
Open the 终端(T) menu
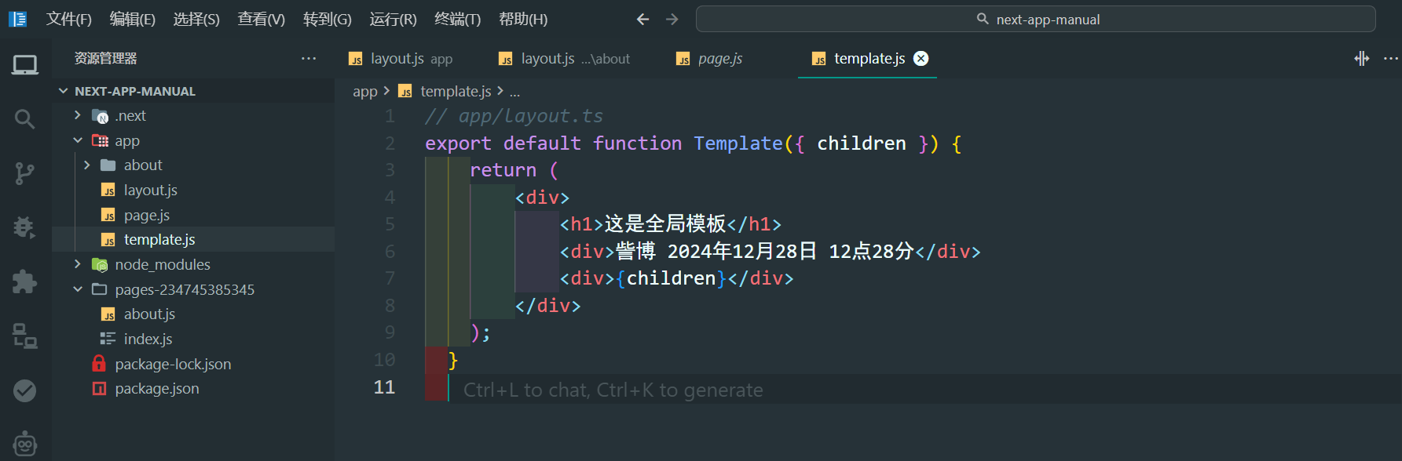458,19
